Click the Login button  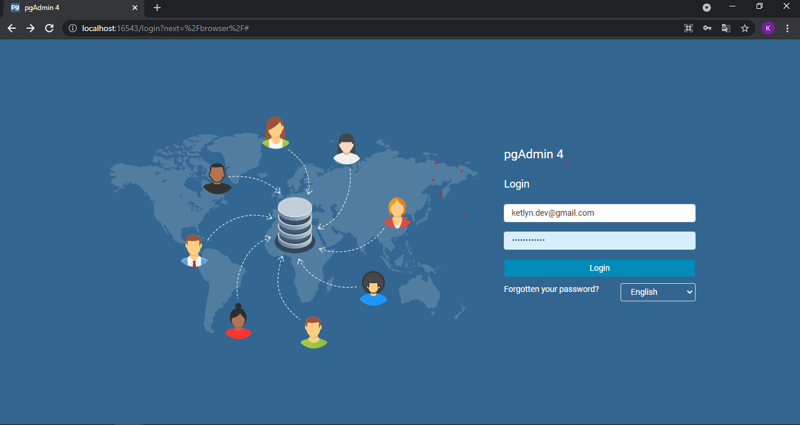[x=599, y=268]
